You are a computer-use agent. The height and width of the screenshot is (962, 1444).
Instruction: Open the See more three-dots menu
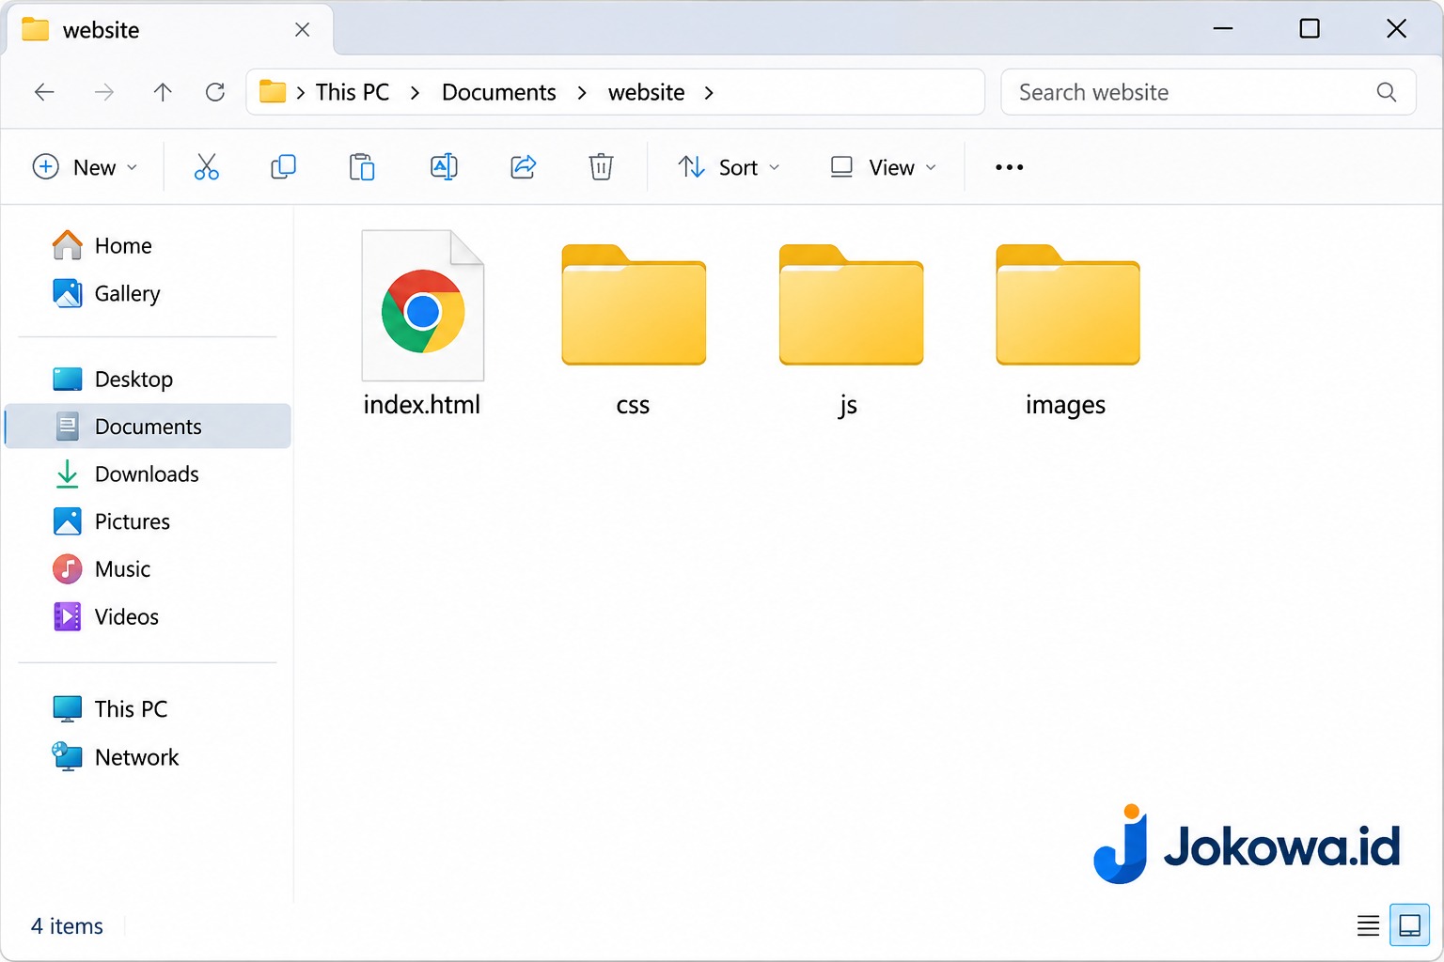(1009, 167)
